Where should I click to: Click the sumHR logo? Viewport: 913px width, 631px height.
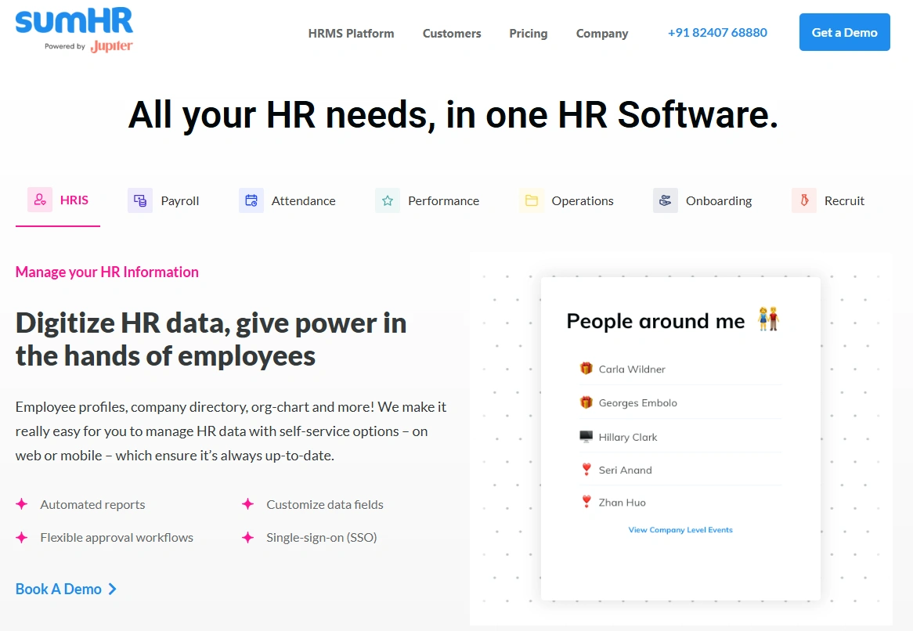click(x=74, y=21)
